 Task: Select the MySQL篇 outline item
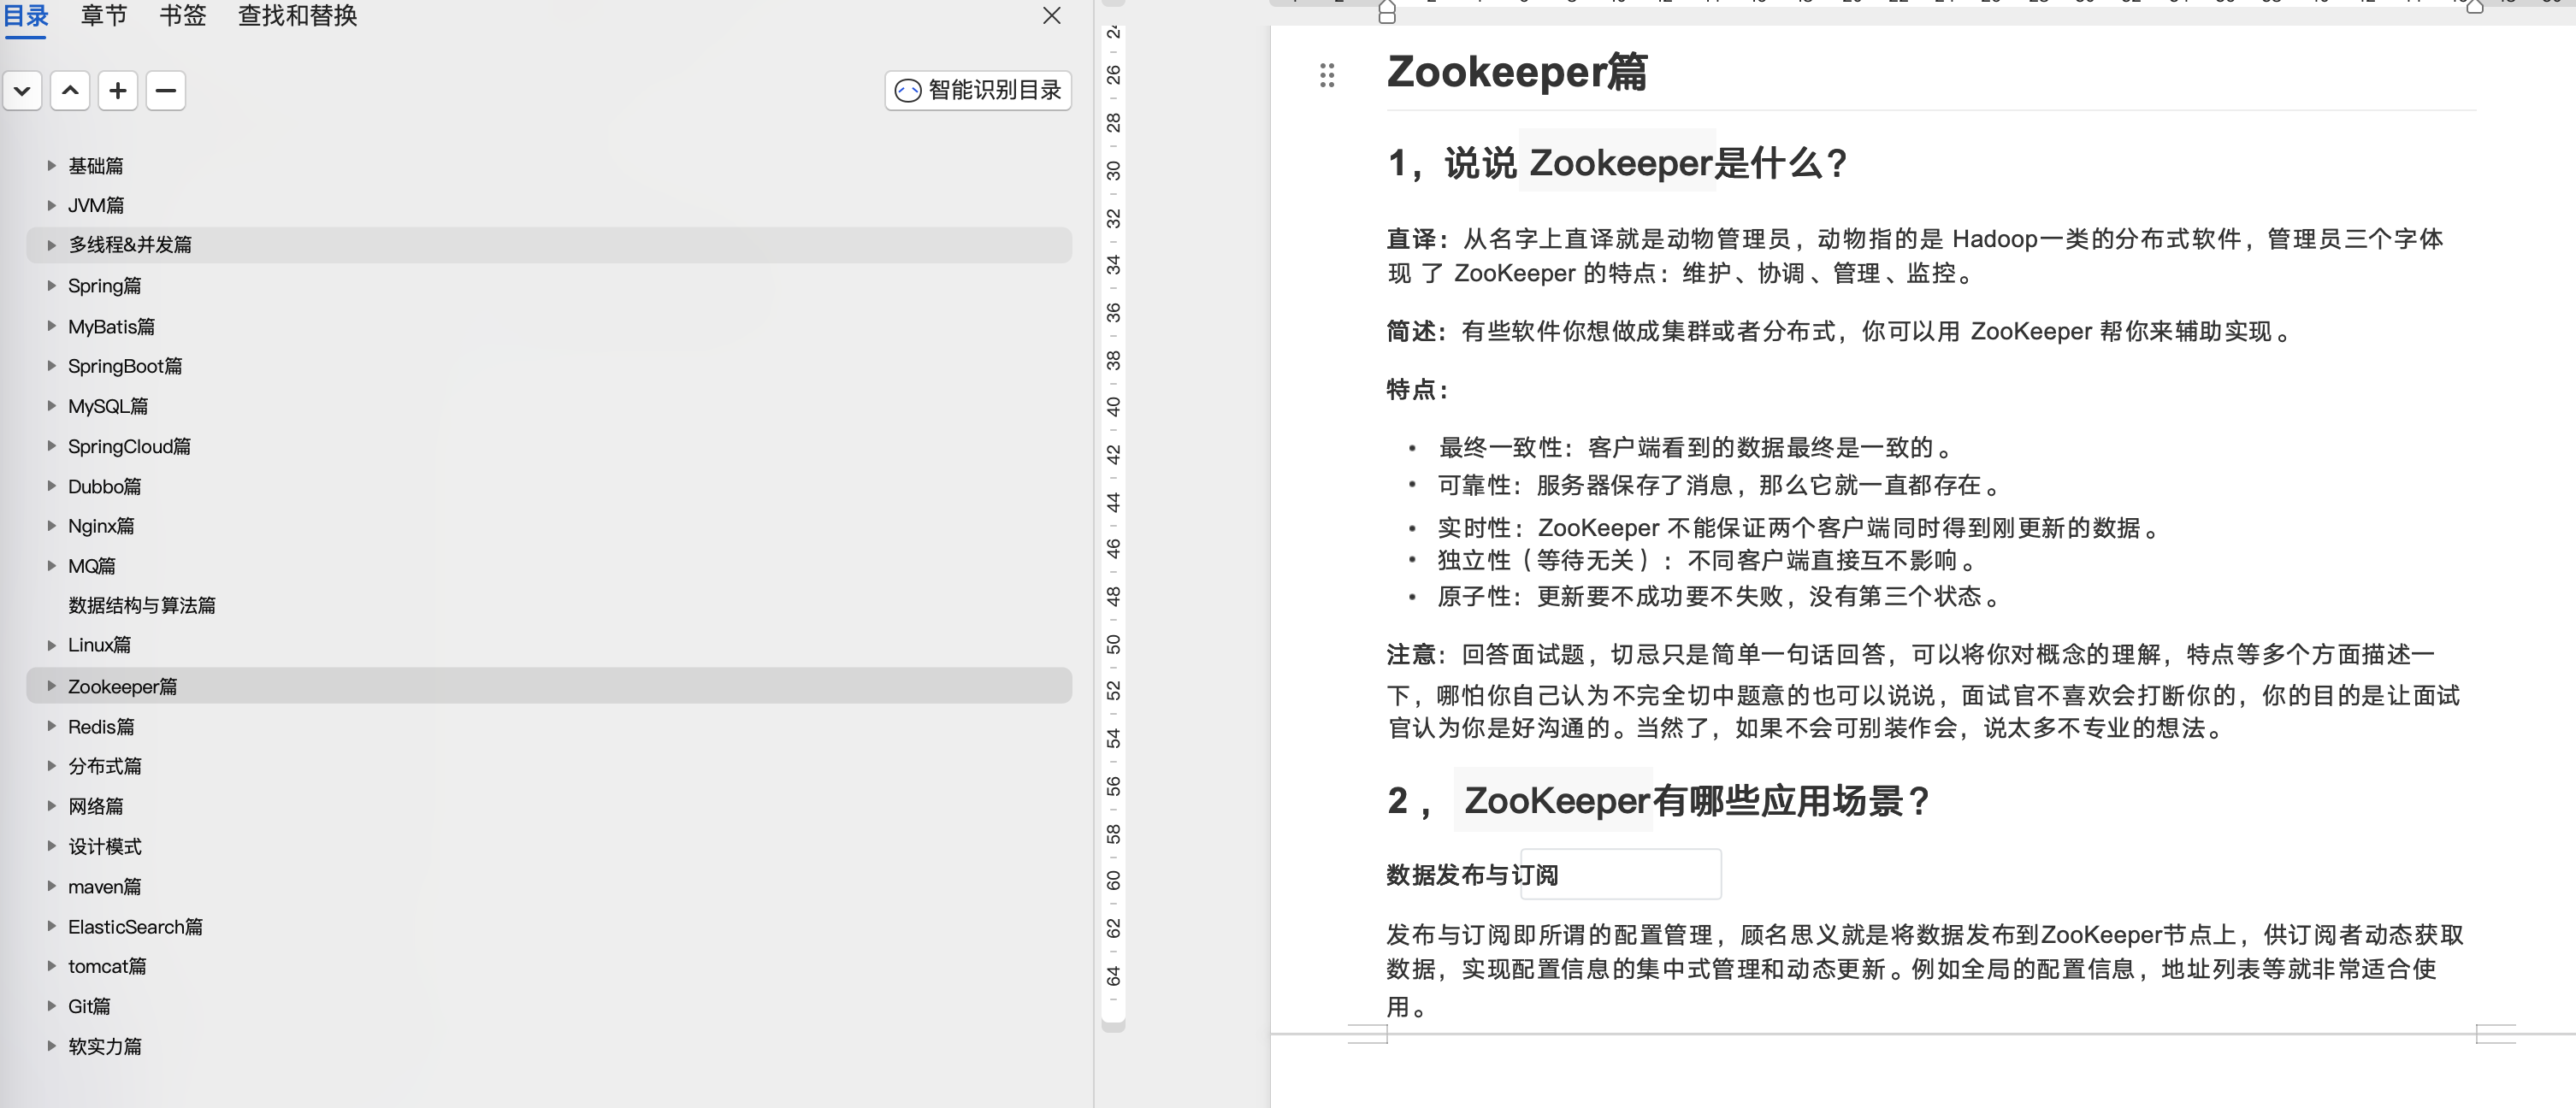tap(107, 407)
